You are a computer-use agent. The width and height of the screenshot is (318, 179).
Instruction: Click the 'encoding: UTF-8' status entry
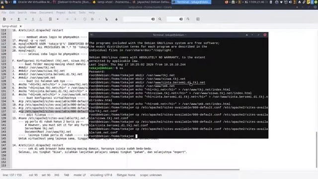101,175
